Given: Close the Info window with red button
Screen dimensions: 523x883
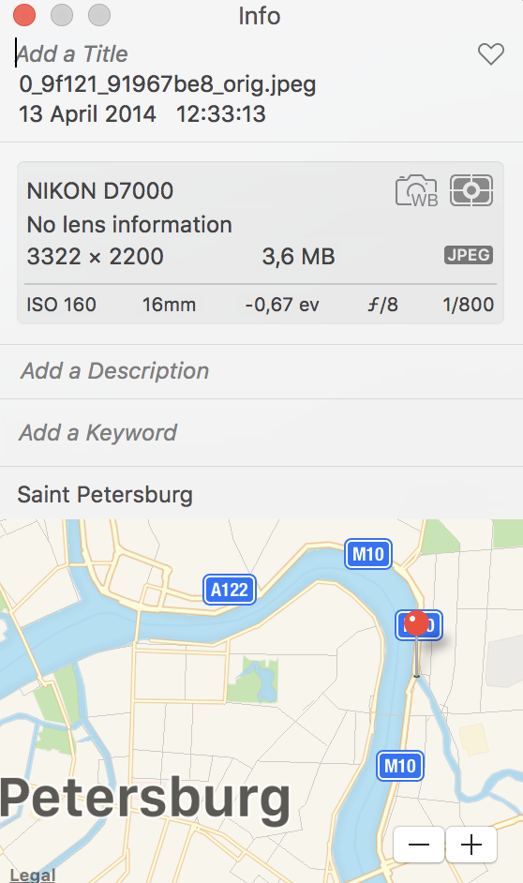Looking at the screenshot, I should (24, 15).
